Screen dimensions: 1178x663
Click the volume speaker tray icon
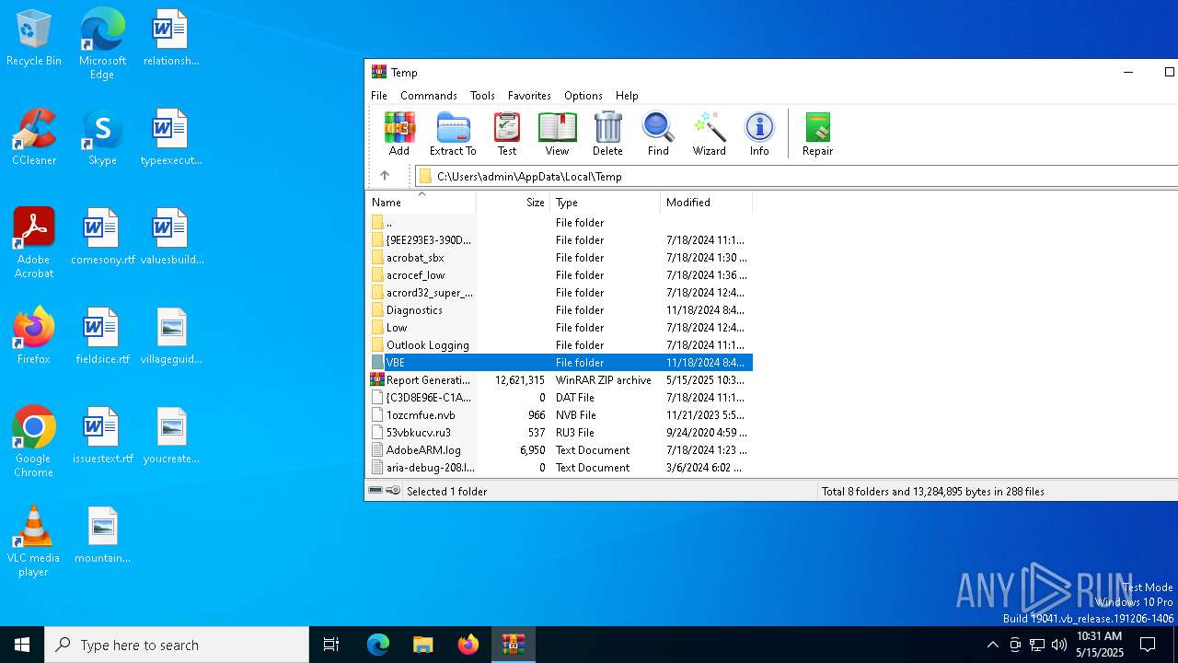[1059, 645]
